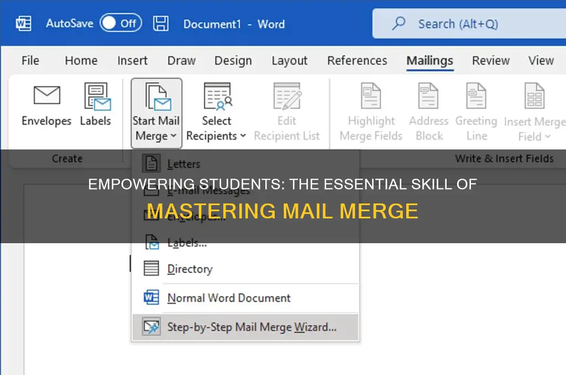The image size is (566, 375).
Task: Toggle the AutoSave switch
Action: click(120, 23)
